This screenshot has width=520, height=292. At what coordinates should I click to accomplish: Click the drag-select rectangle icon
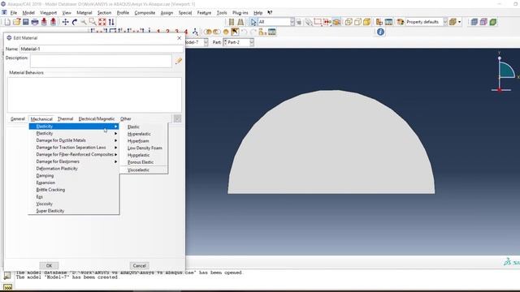[318, 22]
